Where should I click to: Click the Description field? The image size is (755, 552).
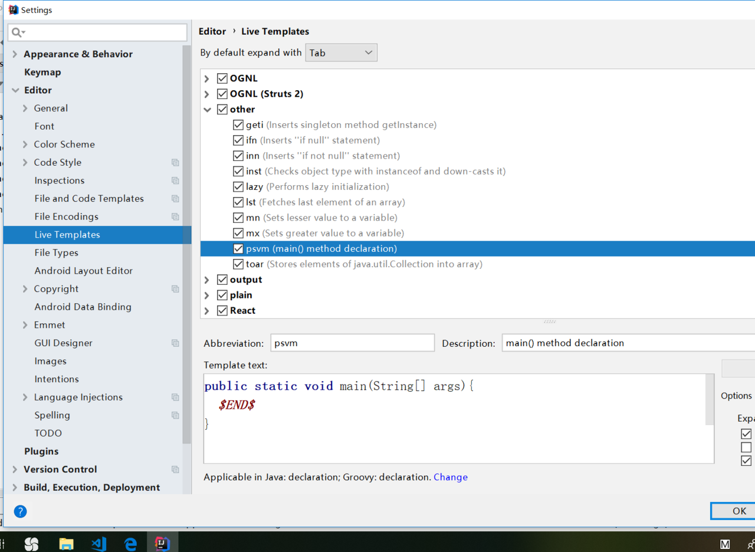tap(628, 343)
